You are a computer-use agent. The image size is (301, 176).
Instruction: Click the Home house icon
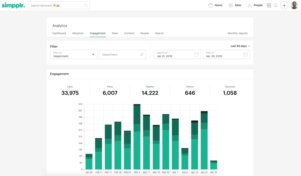coord(211,5)
